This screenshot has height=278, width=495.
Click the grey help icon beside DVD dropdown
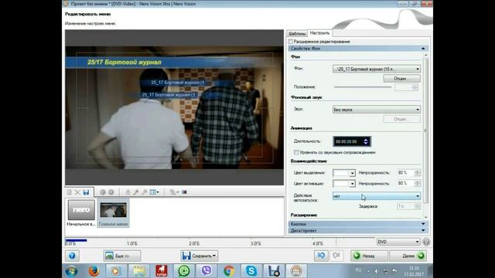pos(426,242)
